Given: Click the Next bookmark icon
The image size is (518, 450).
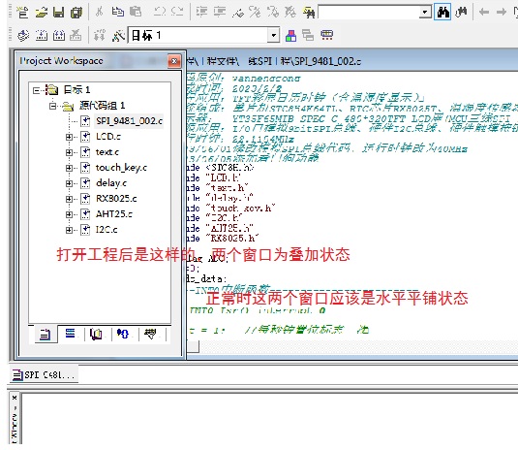Looking at the screenshot, I should pyautogui.click(x=255, y=13).
